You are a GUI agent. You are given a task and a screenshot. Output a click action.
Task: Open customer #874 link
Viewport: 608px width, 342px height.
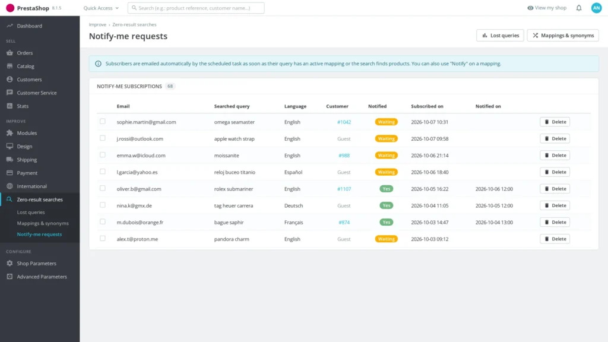pyautogui.click(x=344, y=222)
